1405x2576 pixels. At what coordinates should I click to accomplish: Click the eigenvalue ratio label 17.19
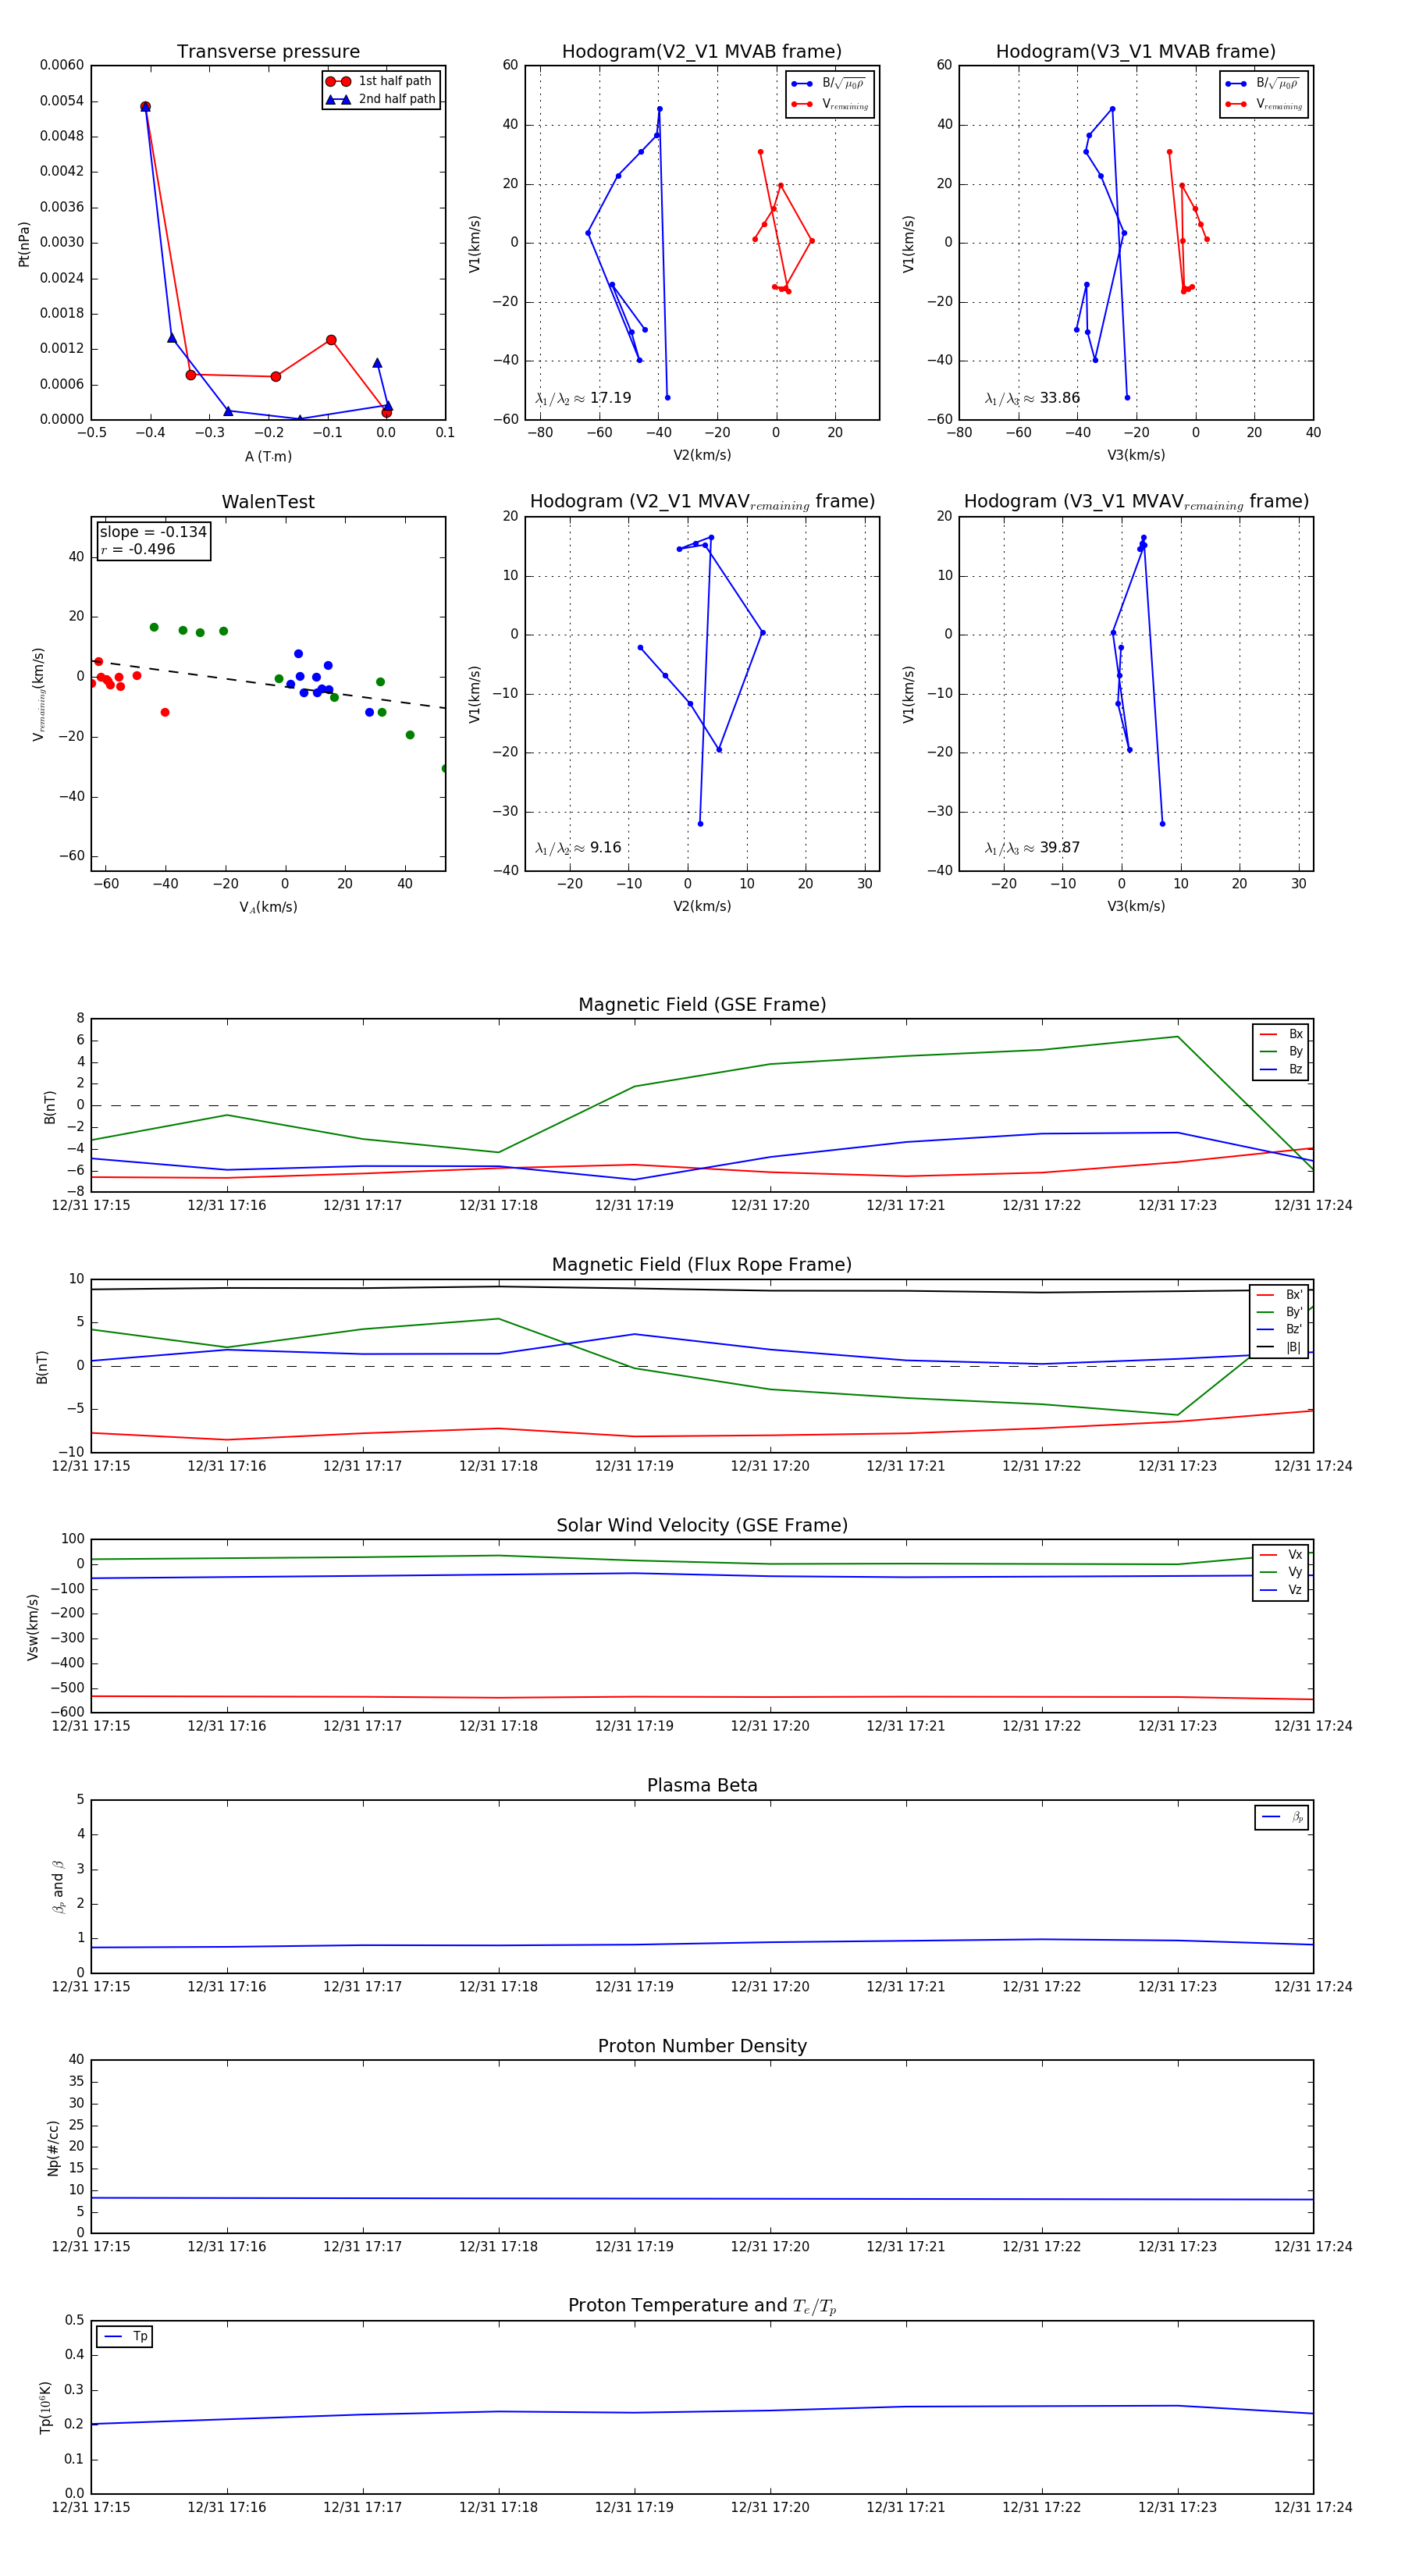point(583,398)
